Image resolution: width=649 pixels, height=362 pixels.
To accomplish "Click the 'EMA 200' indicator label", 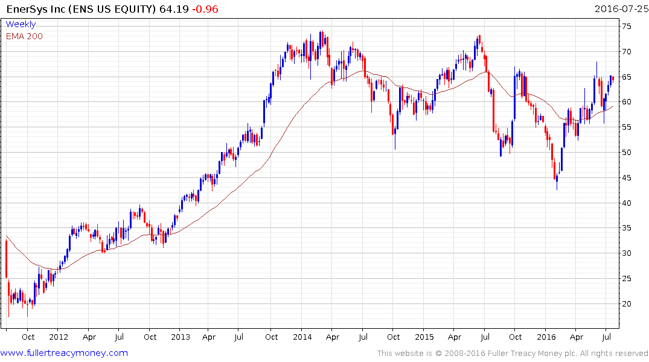I will coord(24,36).
